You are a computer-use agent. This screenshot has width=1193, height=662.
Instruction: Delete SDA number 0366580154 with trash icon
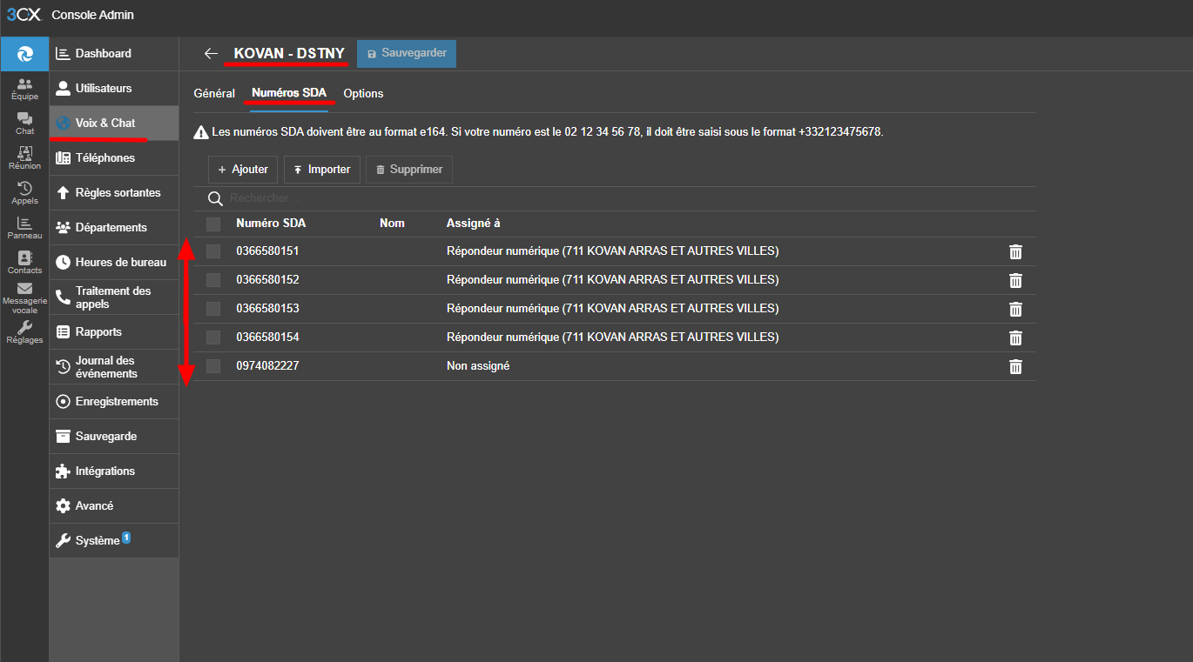(1015, 338)
